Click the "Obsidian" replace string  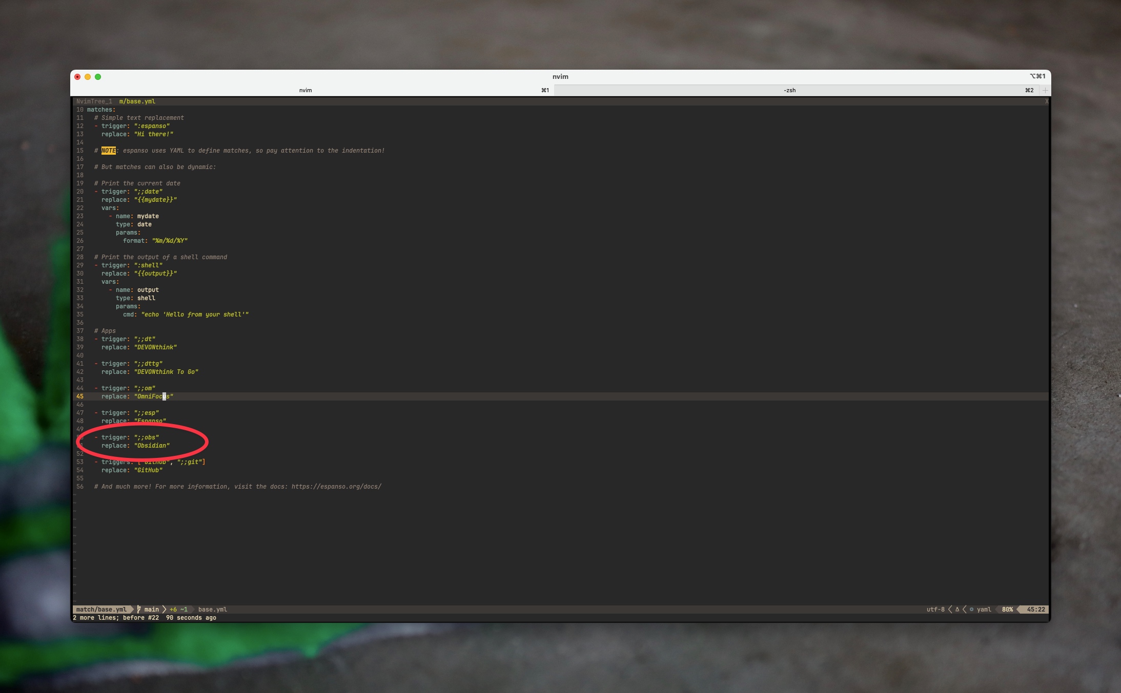[152, 446]
